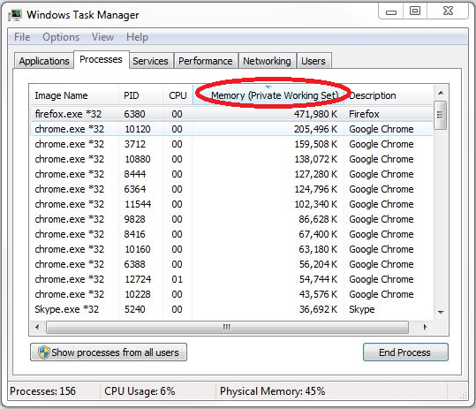Select chrome.exe process with PID 10120

[231, 129]
